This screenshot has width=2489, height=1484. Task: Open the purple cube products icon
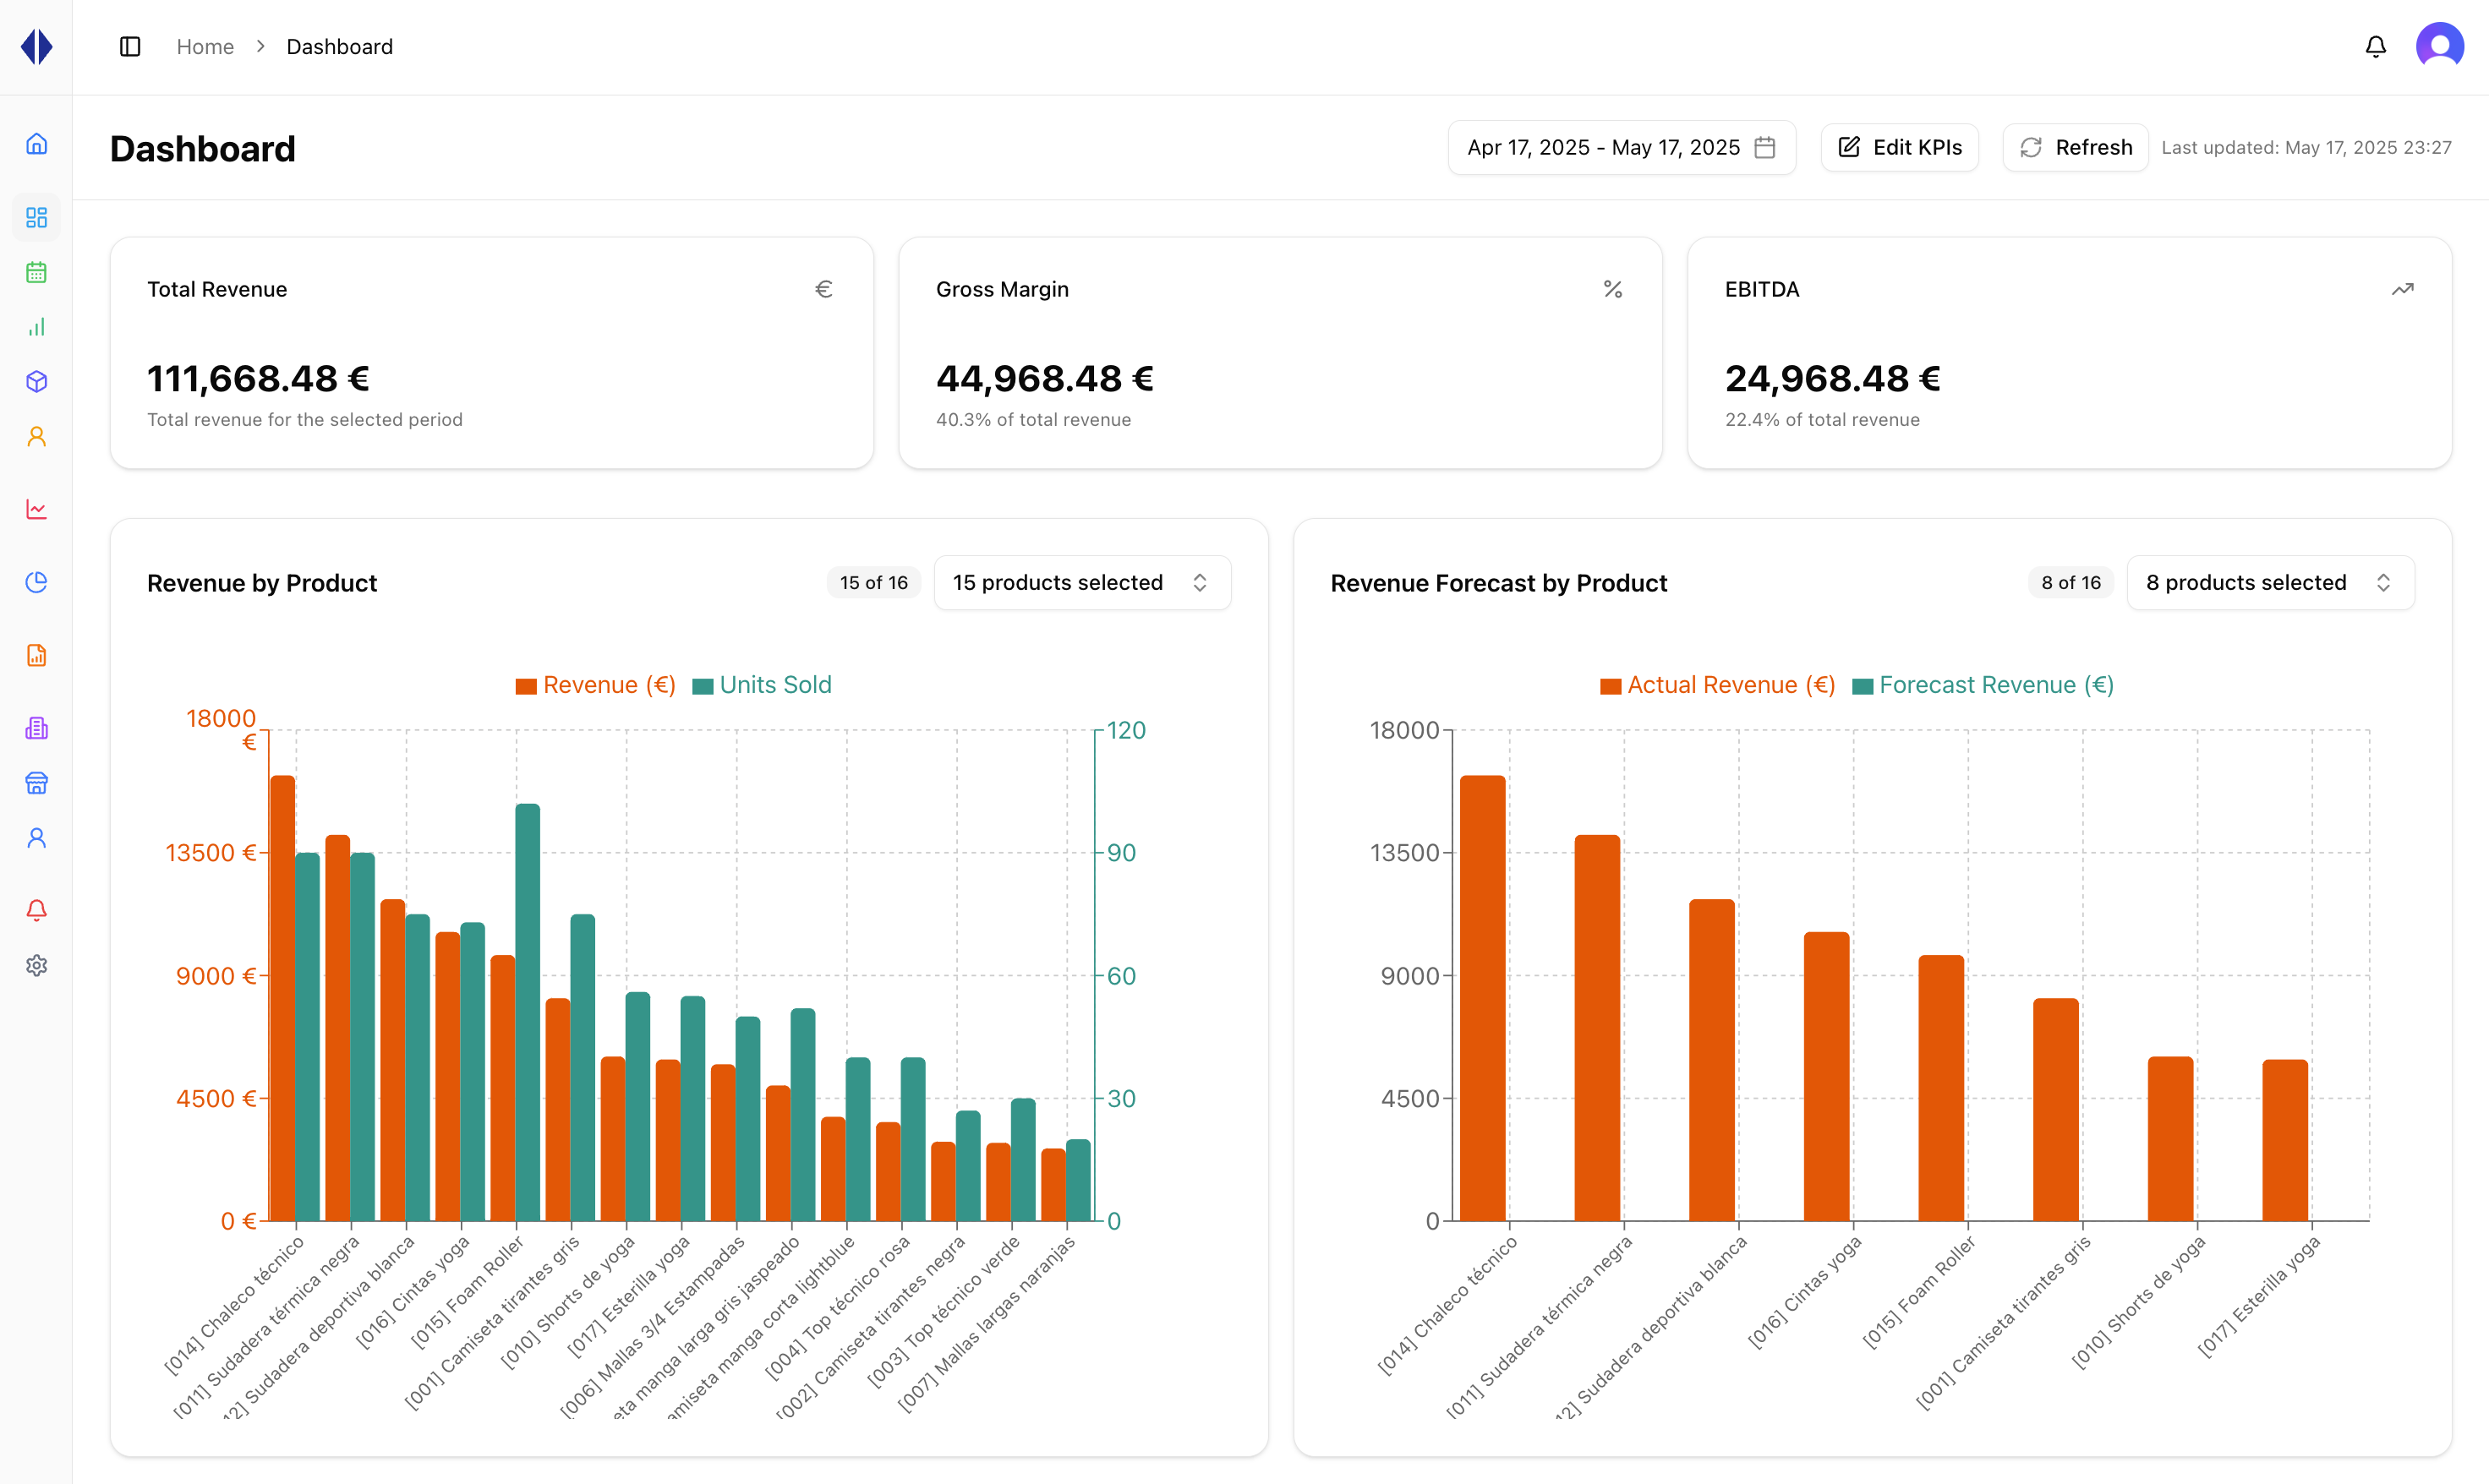pyautogui.click(x=37, y=382)
